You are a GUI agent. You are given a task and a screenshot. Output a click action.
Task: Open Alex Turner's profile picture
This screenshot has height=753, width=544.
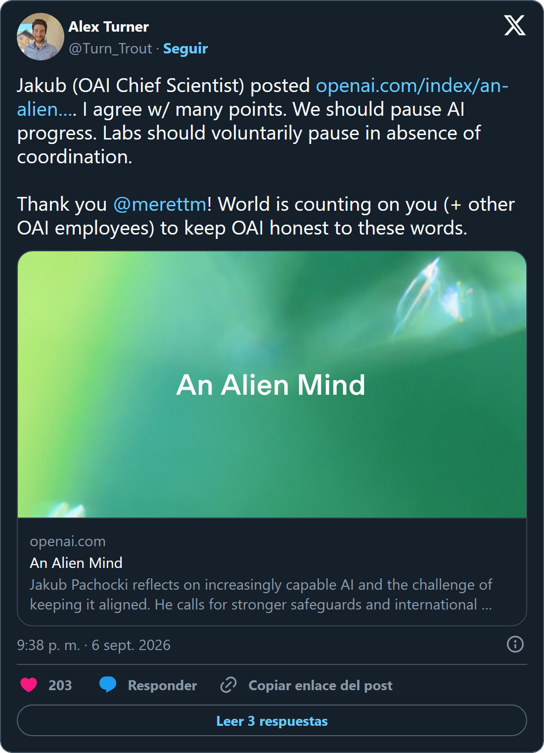[x=41, y=37]
